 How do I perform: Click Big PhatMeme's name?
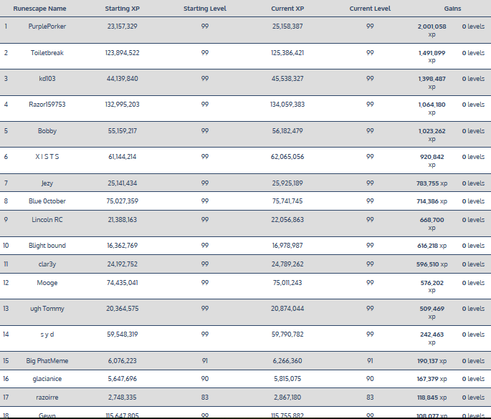coord(47,361)
